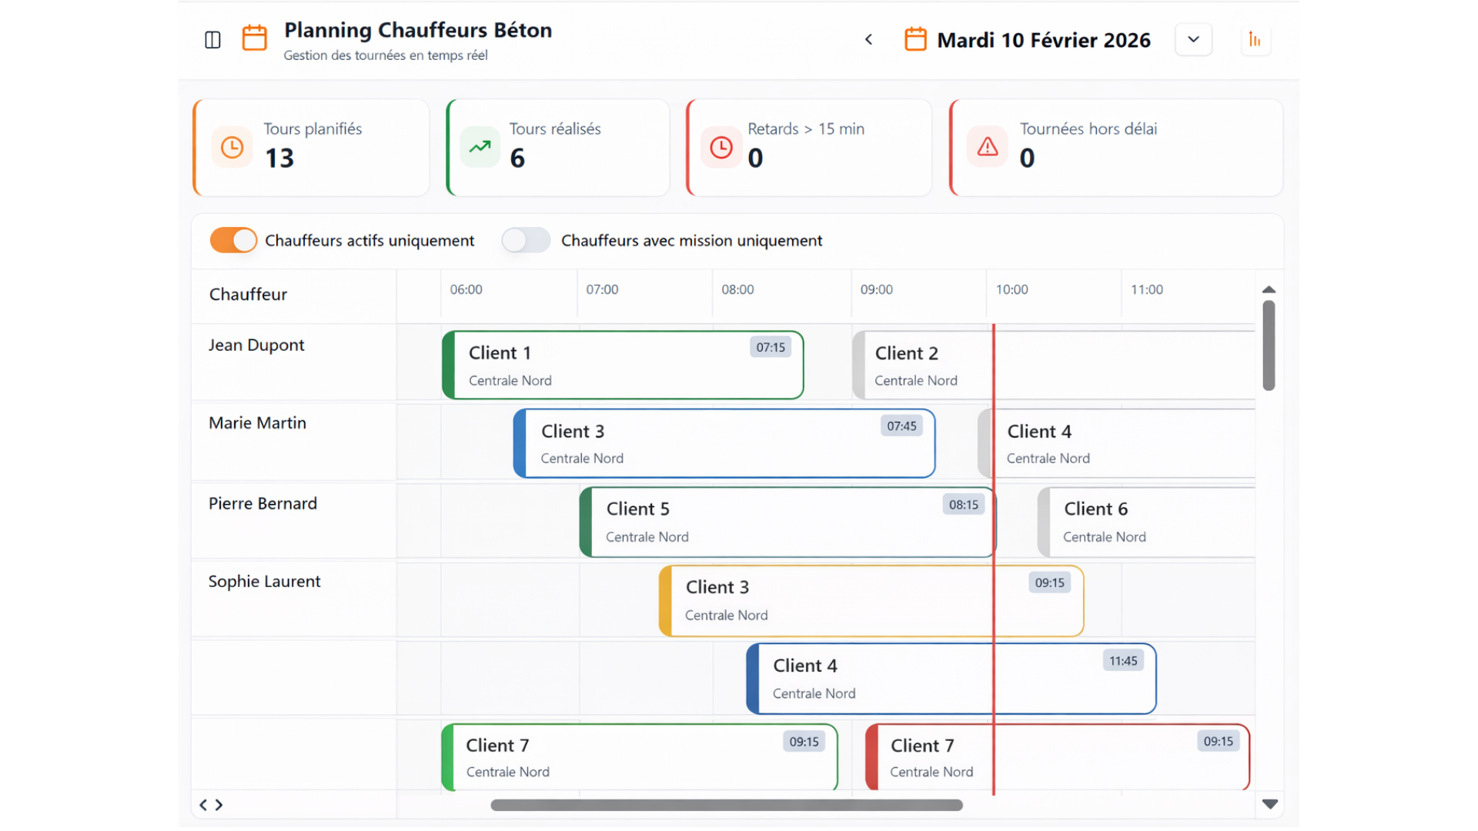Click the Retards red clock icon
This screenshot has height=831, width=1478.
point(721,147)
